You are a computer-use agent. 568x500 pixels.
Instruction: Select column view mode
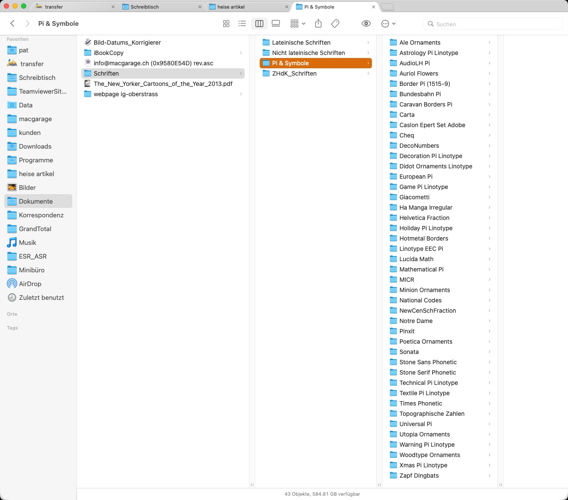(x=259, y=24)
